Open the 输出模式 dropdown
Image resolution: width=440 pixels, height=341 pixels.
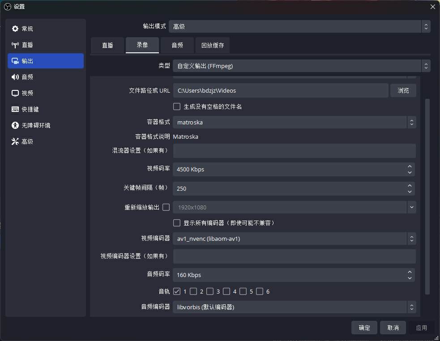[297, 26]
